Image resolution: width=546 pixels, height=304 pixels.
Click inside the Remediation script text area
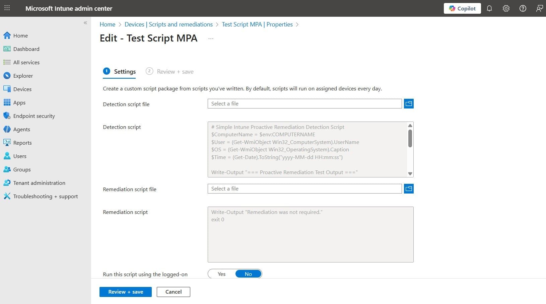pyautogui.click(x=311, y=234)
